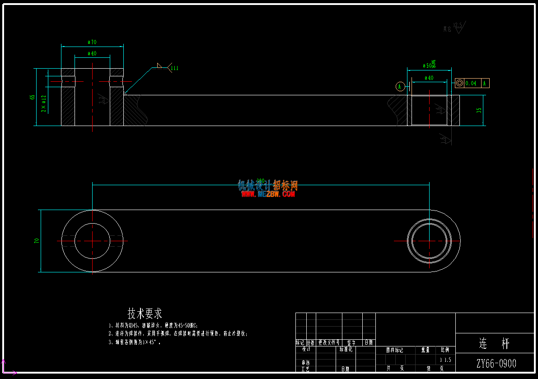The image size is (538, 379).
Task: Click the 65 height dimension on left
Action: 32,97
